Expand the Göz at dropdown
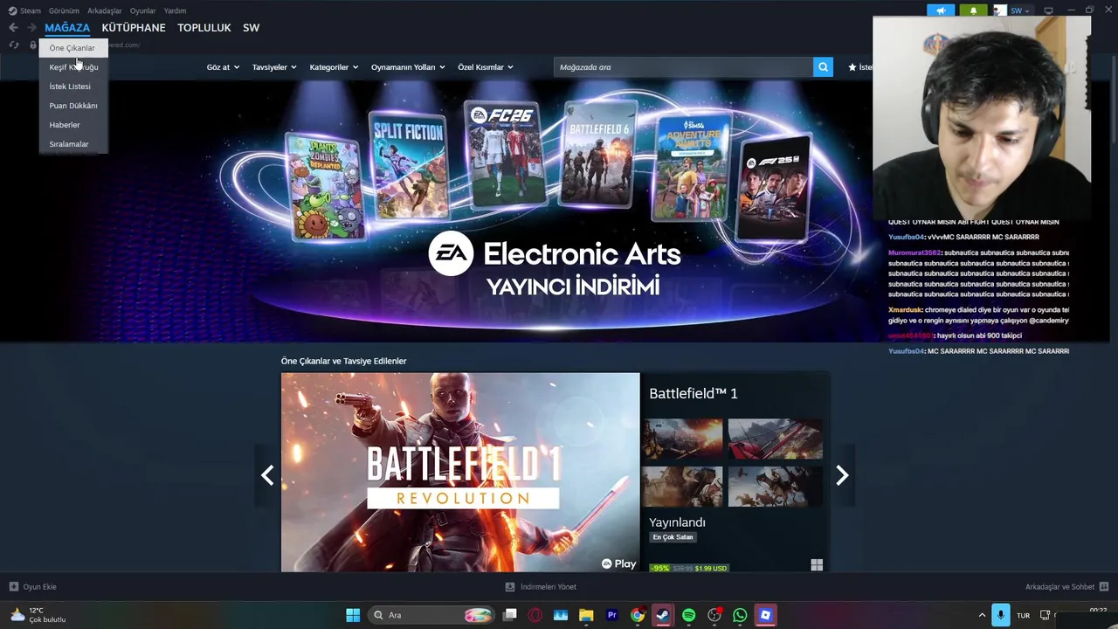Viewport: 1118px width, 629px height. [223, 67]
